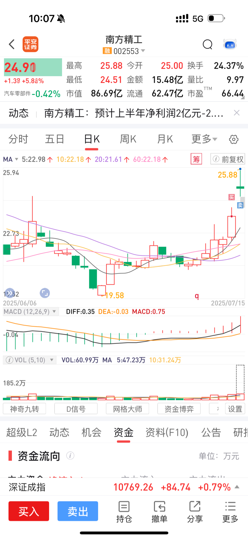This screenshot has width=248, height=539.
Task: Open news headline about 南方精工 profit
Action: tap(134, 113)
